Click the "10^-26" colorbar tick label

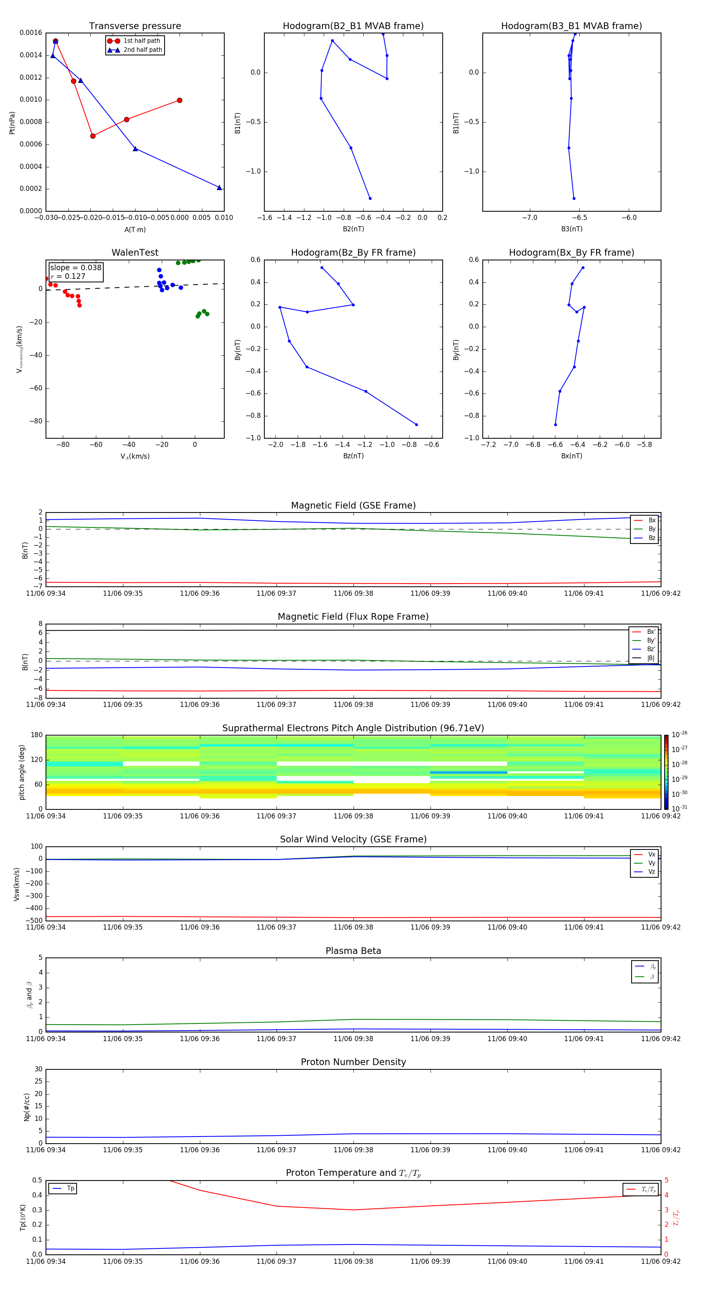point(680,734)
